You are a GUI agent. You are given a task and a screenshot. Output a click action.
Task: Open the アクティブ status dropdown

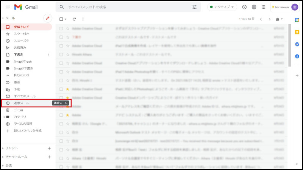coord(222,7)
